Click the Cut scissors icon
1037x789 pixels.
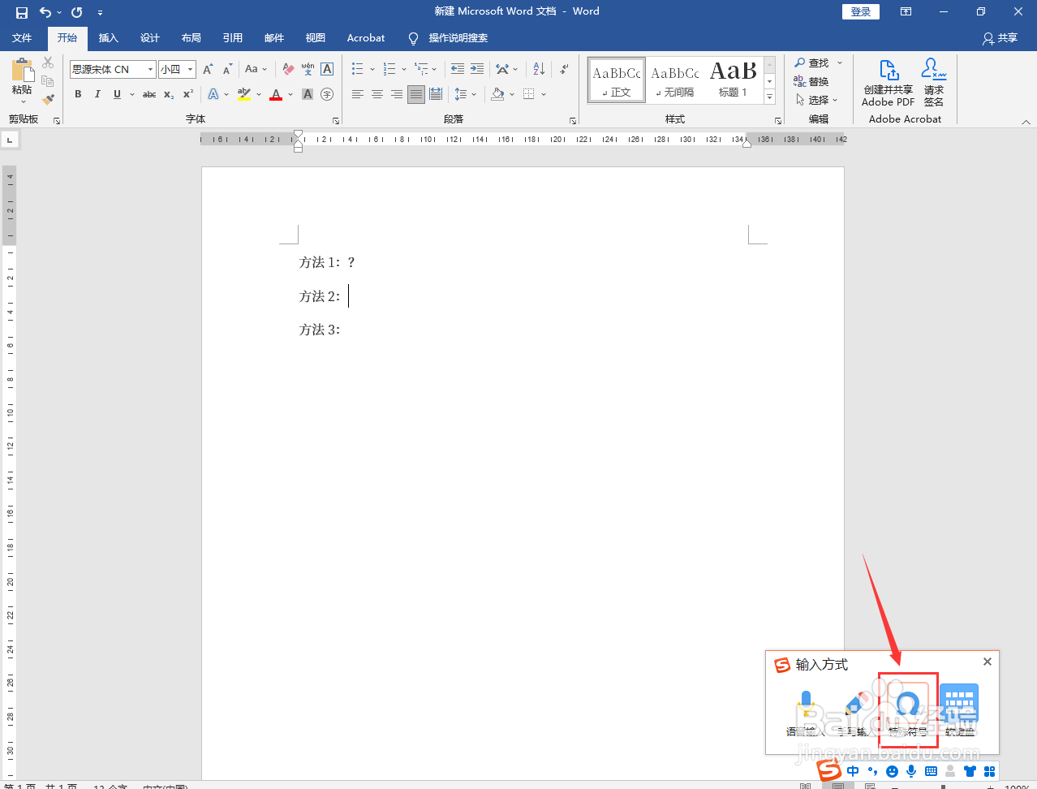tap(48, 63)
